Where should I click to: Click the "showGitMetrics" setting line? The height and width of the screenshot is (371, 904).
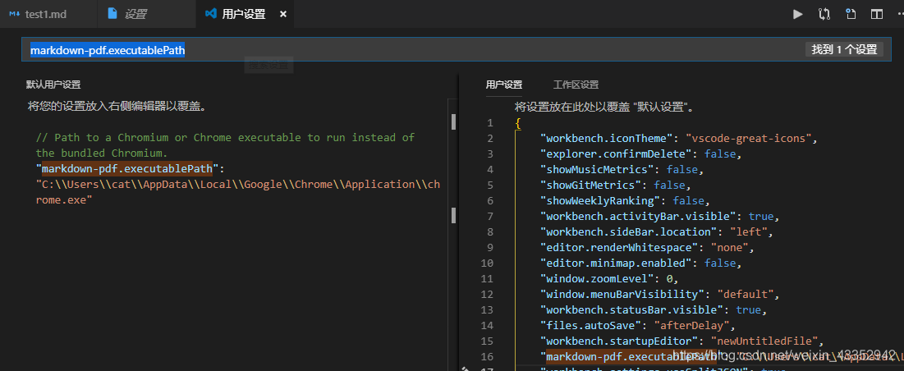(616, 185)
